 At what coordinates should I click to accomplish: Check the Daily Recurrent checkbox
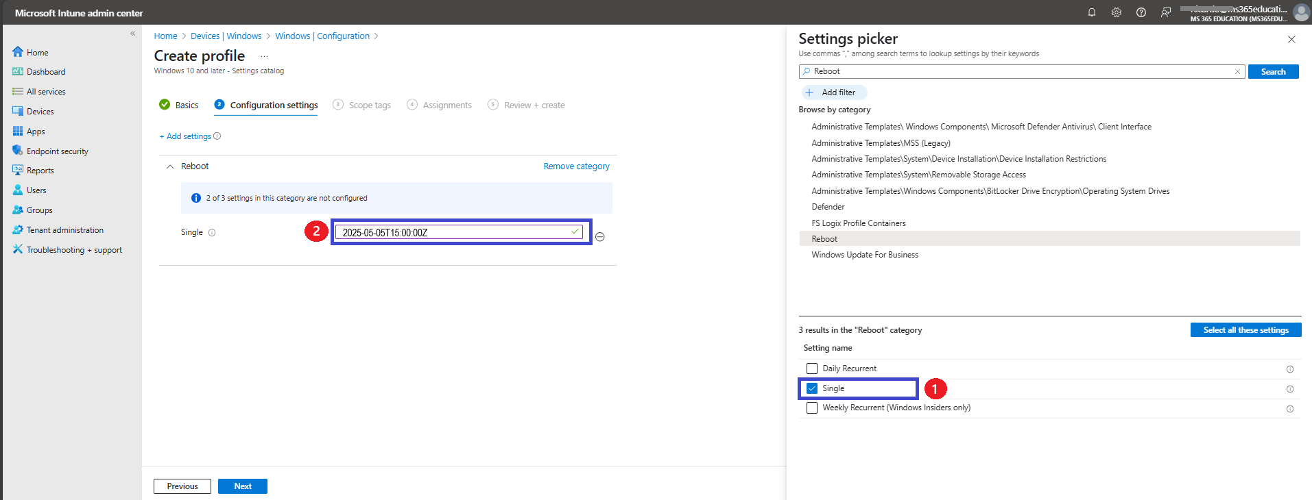click(812, 368)
